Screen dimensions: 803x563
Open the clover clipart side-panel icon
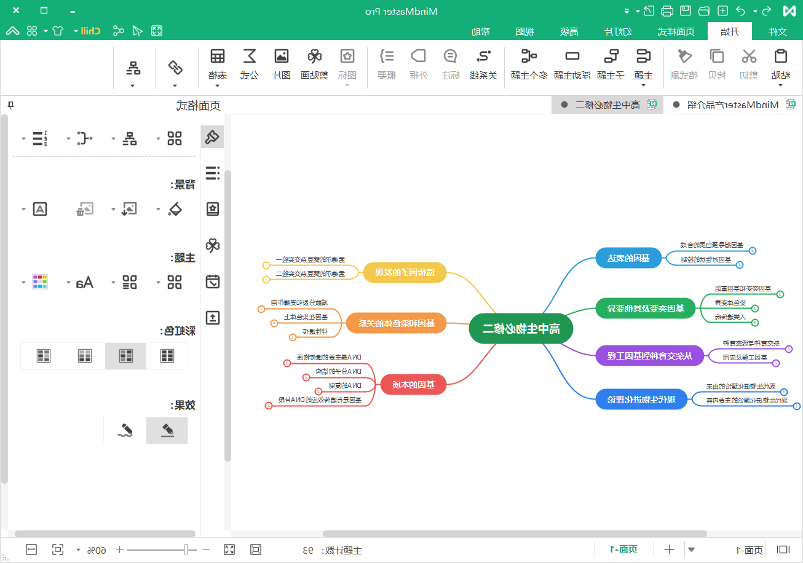[213, 246]
